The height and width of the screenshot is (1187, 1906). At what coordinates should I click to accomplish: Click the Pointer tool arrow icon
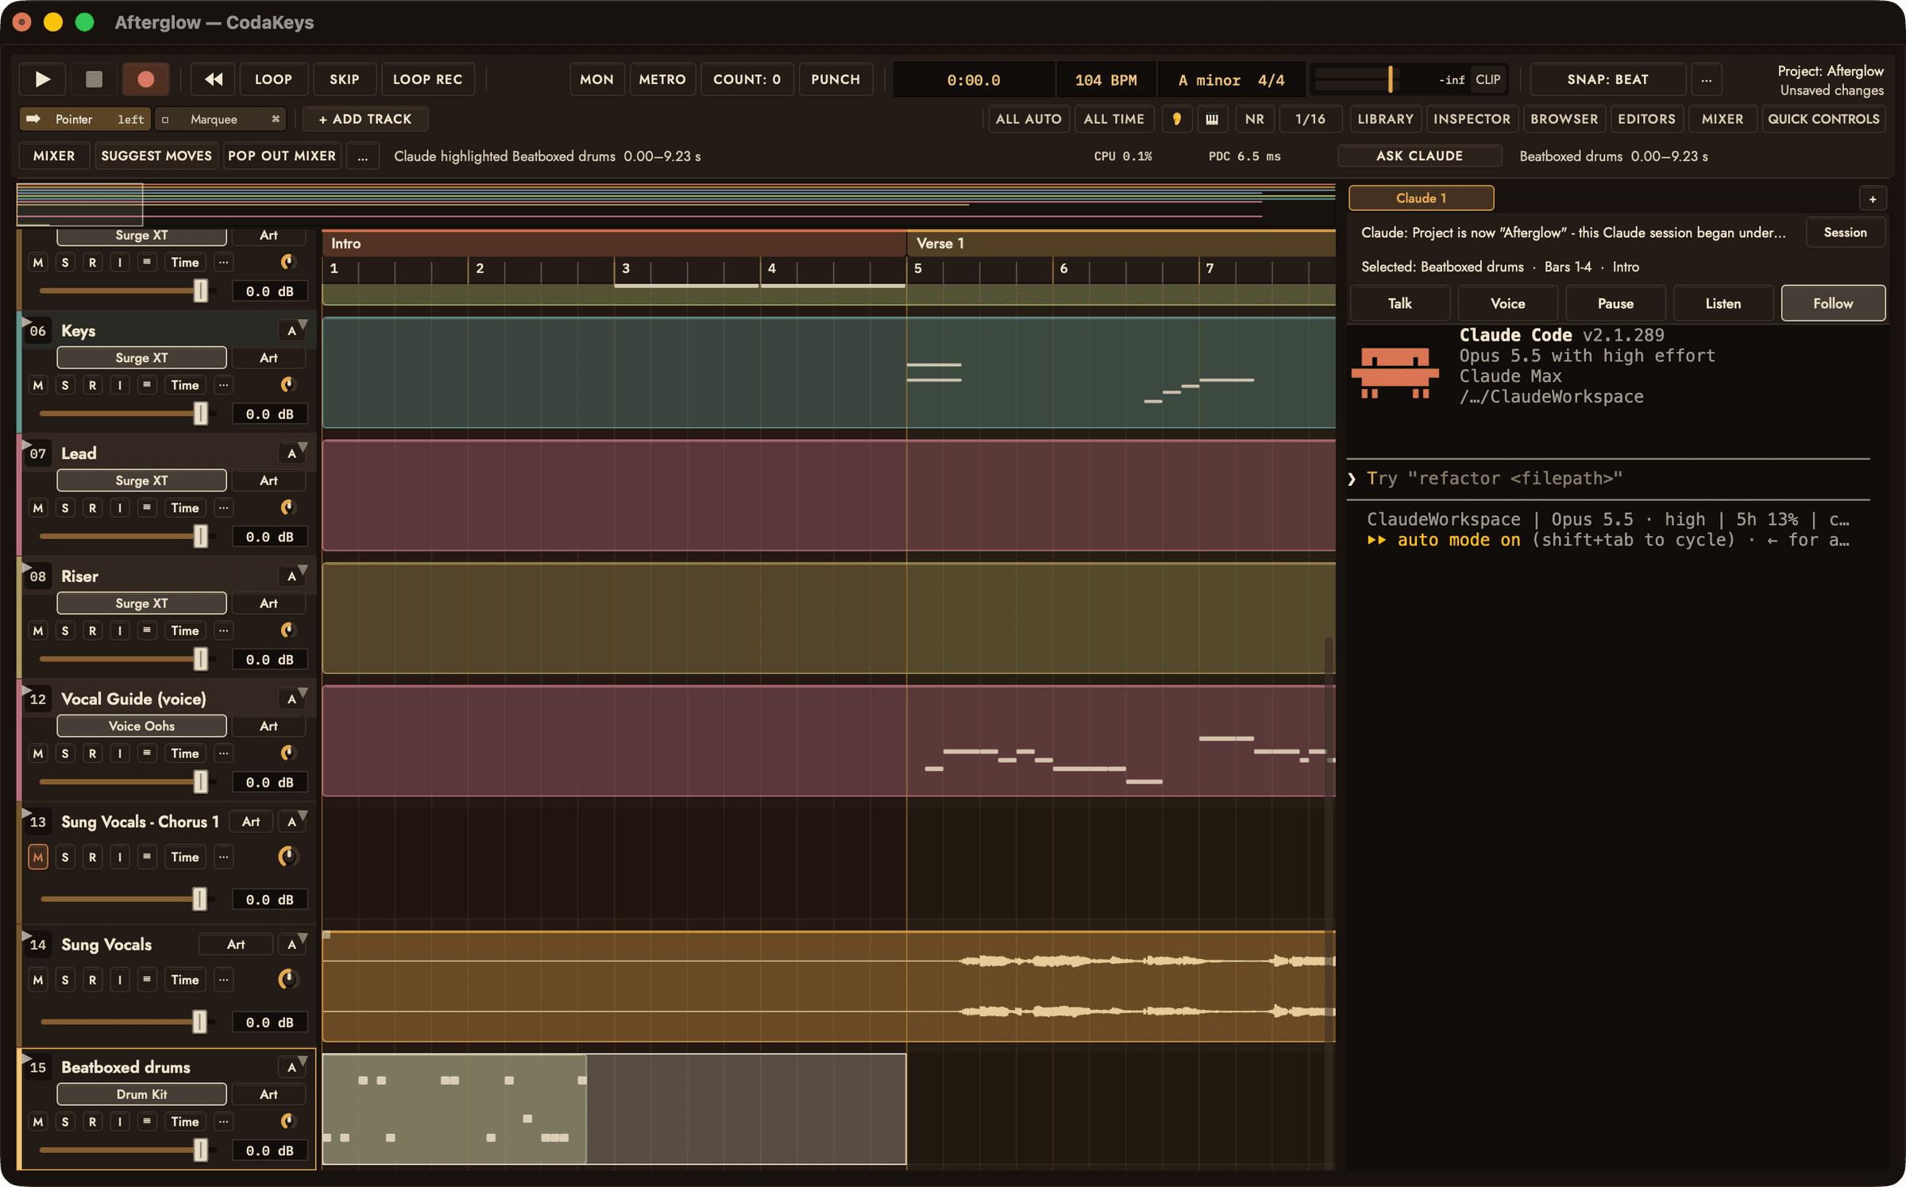point(33,119)
